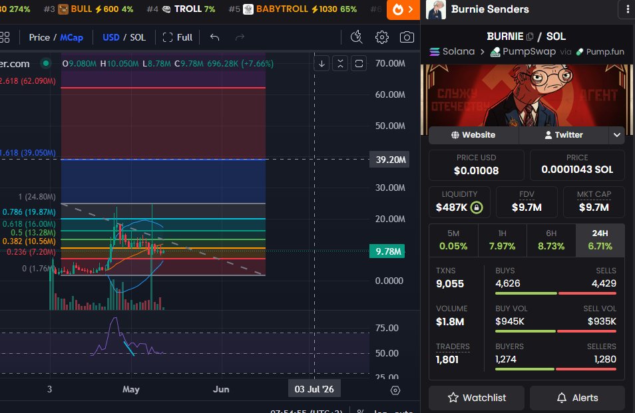Click the 03 Jul '26 date label

(314, 389)
